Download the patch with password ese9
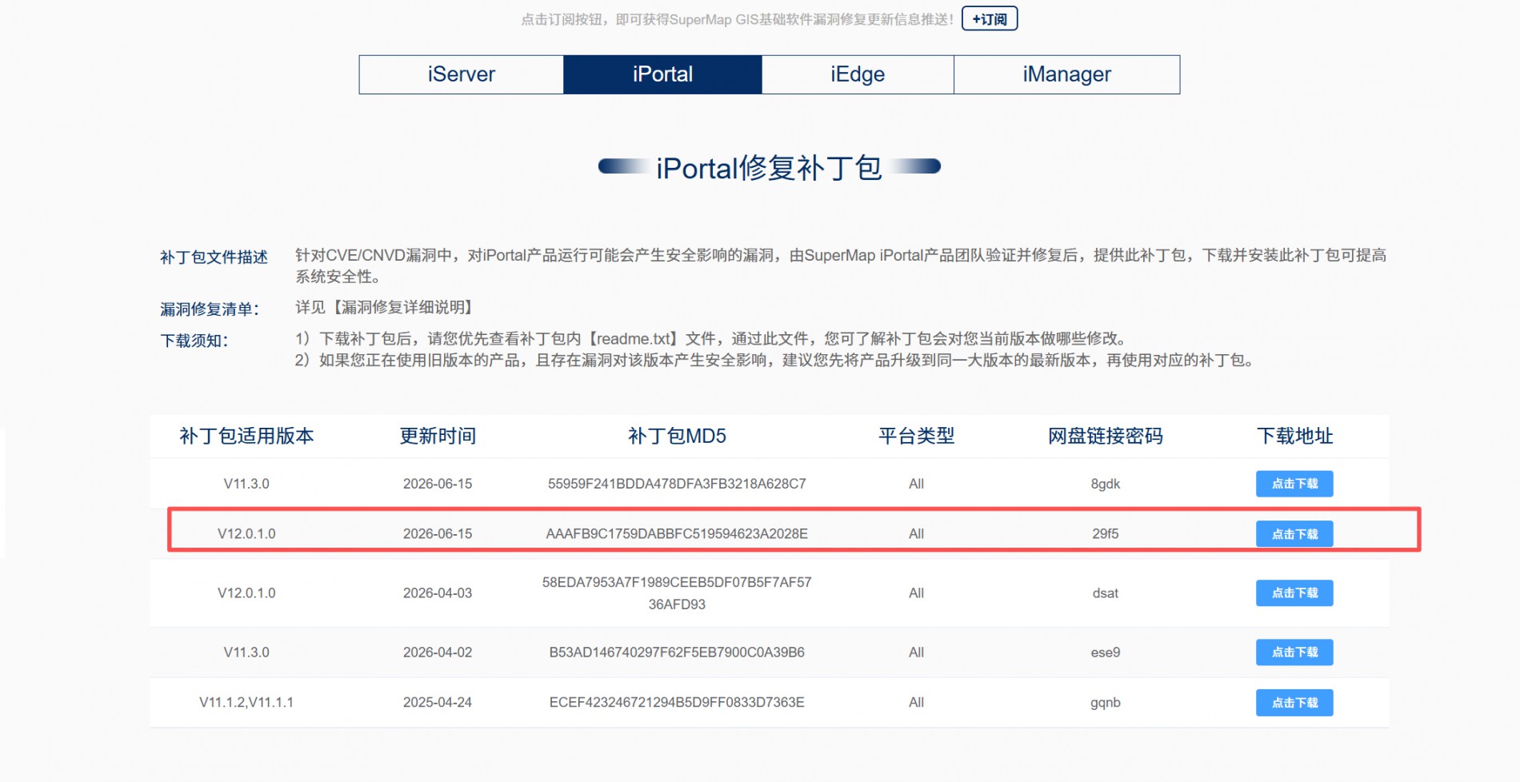 tap(1294, 652)
